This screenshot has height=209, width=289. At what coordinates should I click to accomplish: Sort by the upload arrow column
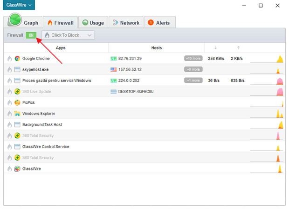[x=238, y=48]
